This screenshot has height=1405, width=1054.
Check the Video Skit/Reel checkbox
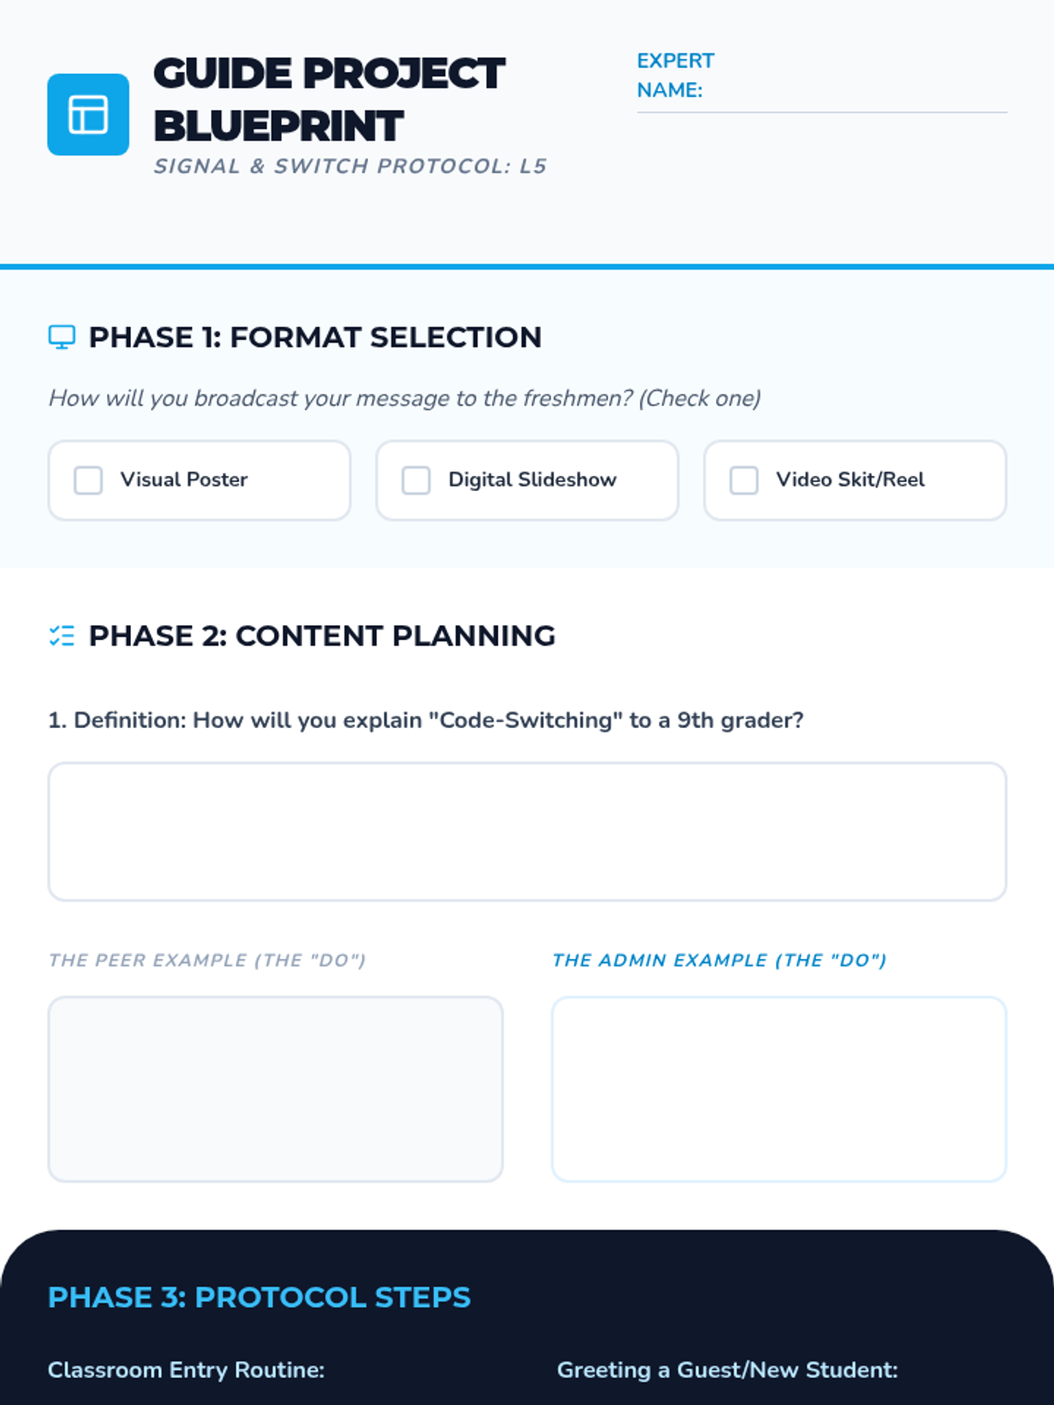(x=744, y=480)
